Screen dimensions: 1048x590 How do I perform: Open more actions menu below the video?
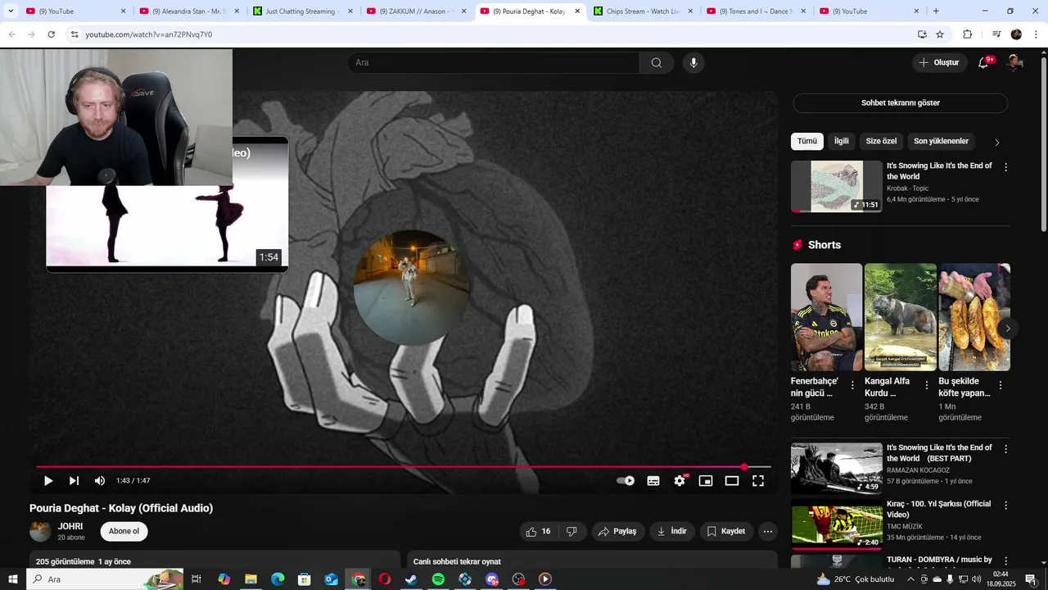tap(768, 531)
